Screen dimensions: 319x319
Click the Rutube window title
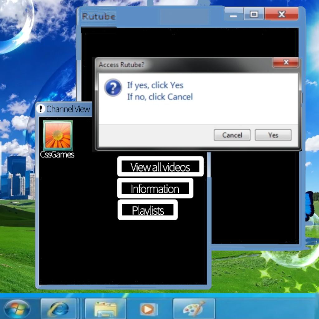(x=99, y=17)
